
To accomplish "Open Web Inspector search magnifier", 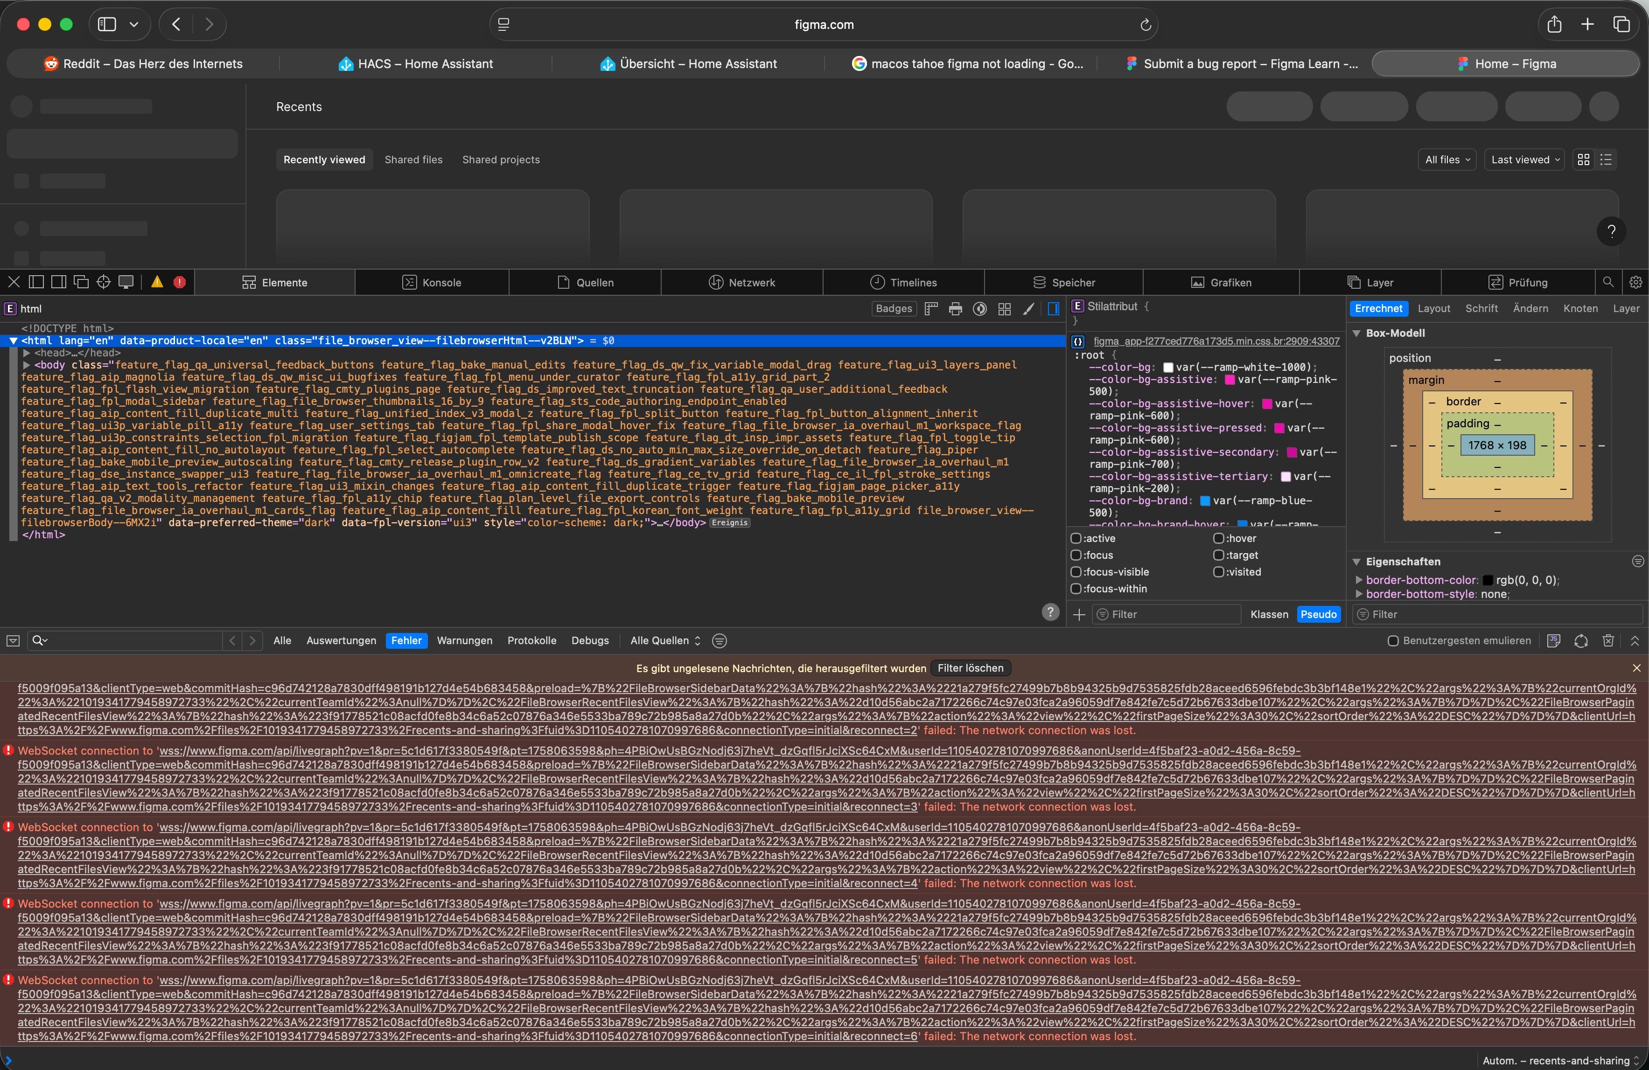I will 1608,282.
